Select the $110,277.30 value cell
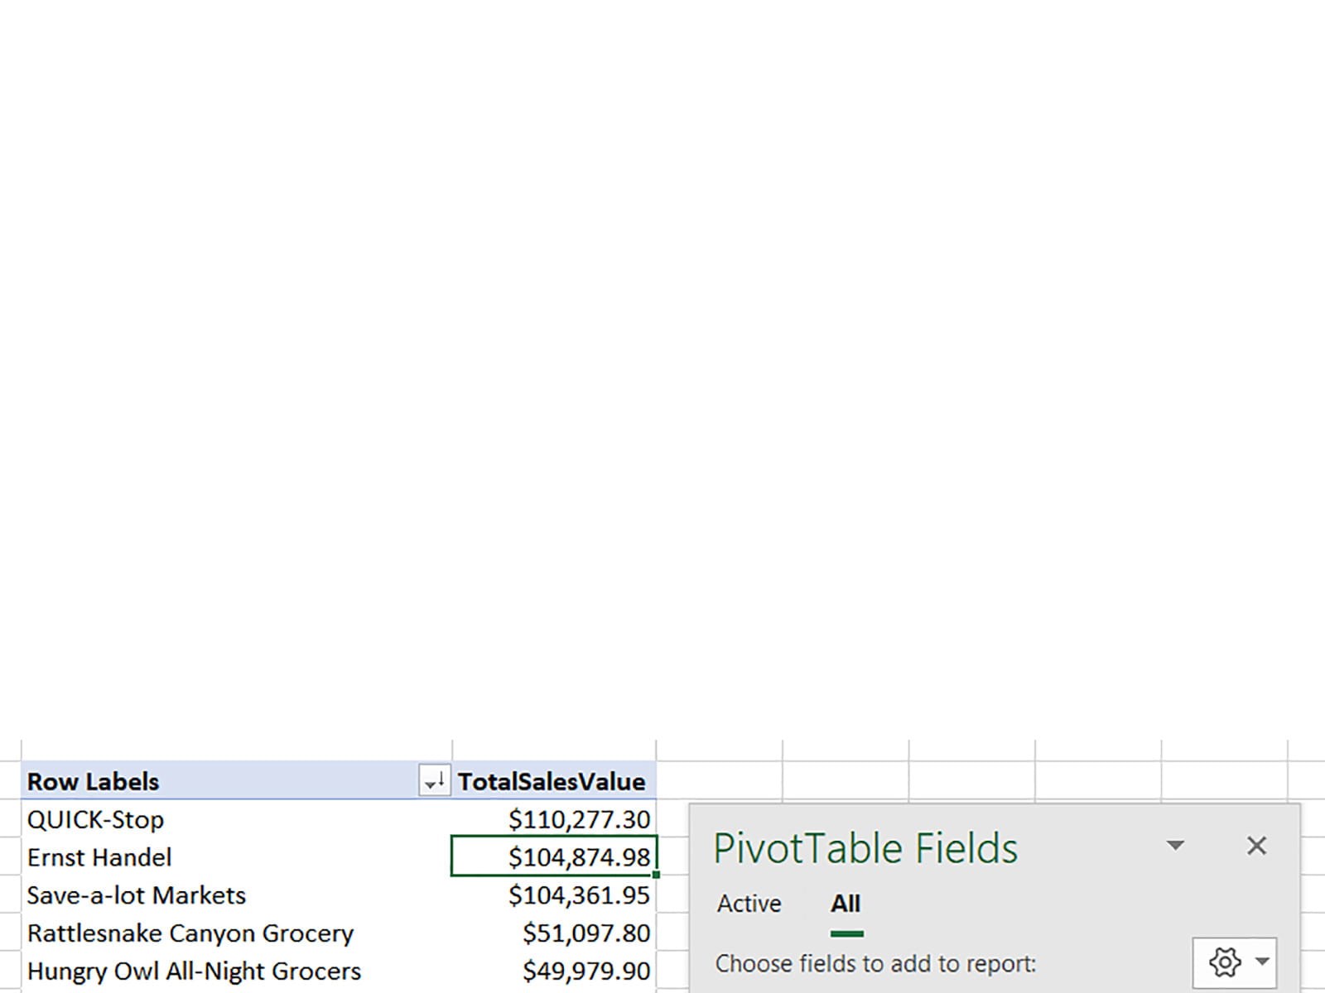This screenshot has height=993, width=1325. (579, 819)
